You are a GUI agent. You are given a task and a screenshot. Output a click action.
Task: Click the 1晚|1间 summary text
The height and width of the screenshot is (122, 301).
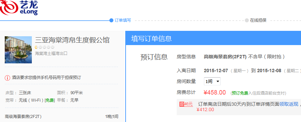(111, 117)
